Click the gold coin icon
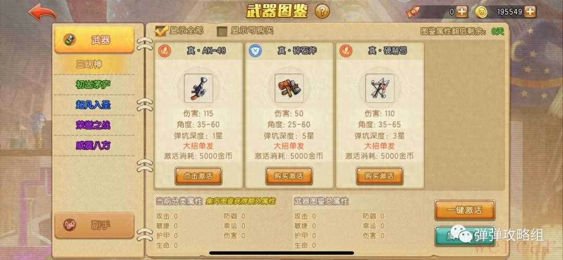 coord(482,12)
